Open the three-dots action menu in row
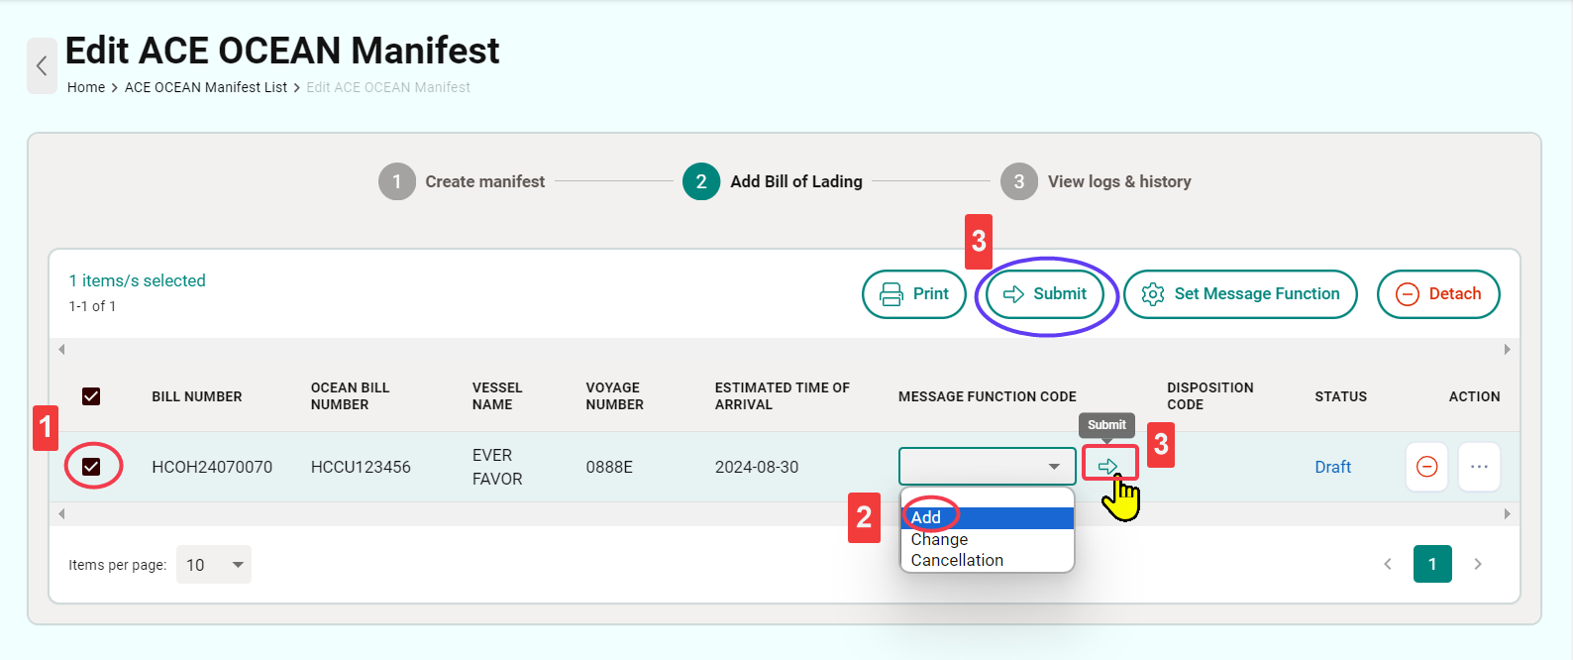1573x660 pixels. pyautogui.click(x=1479, y=467)
